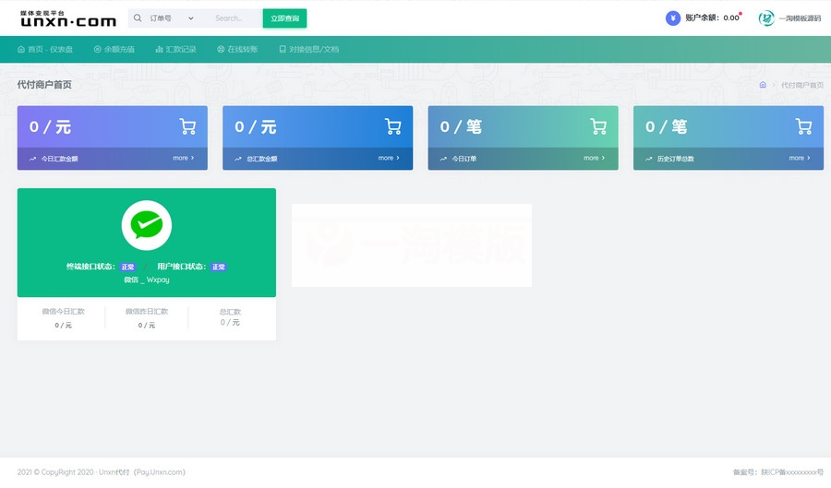This screenshot has width=831, height=488.
Task: Click cart icon on 历史订单总数 card
Action: (803, 127)
